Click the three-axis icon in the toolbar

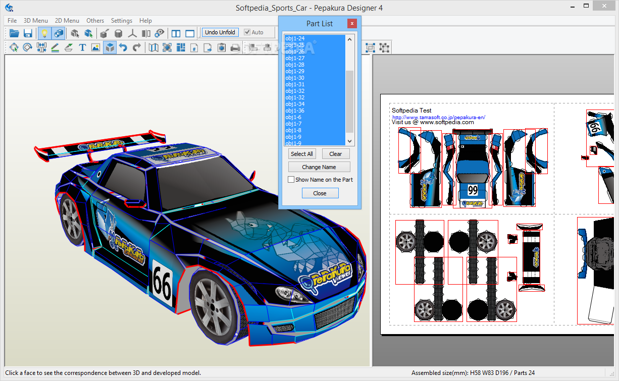(132, 33)
